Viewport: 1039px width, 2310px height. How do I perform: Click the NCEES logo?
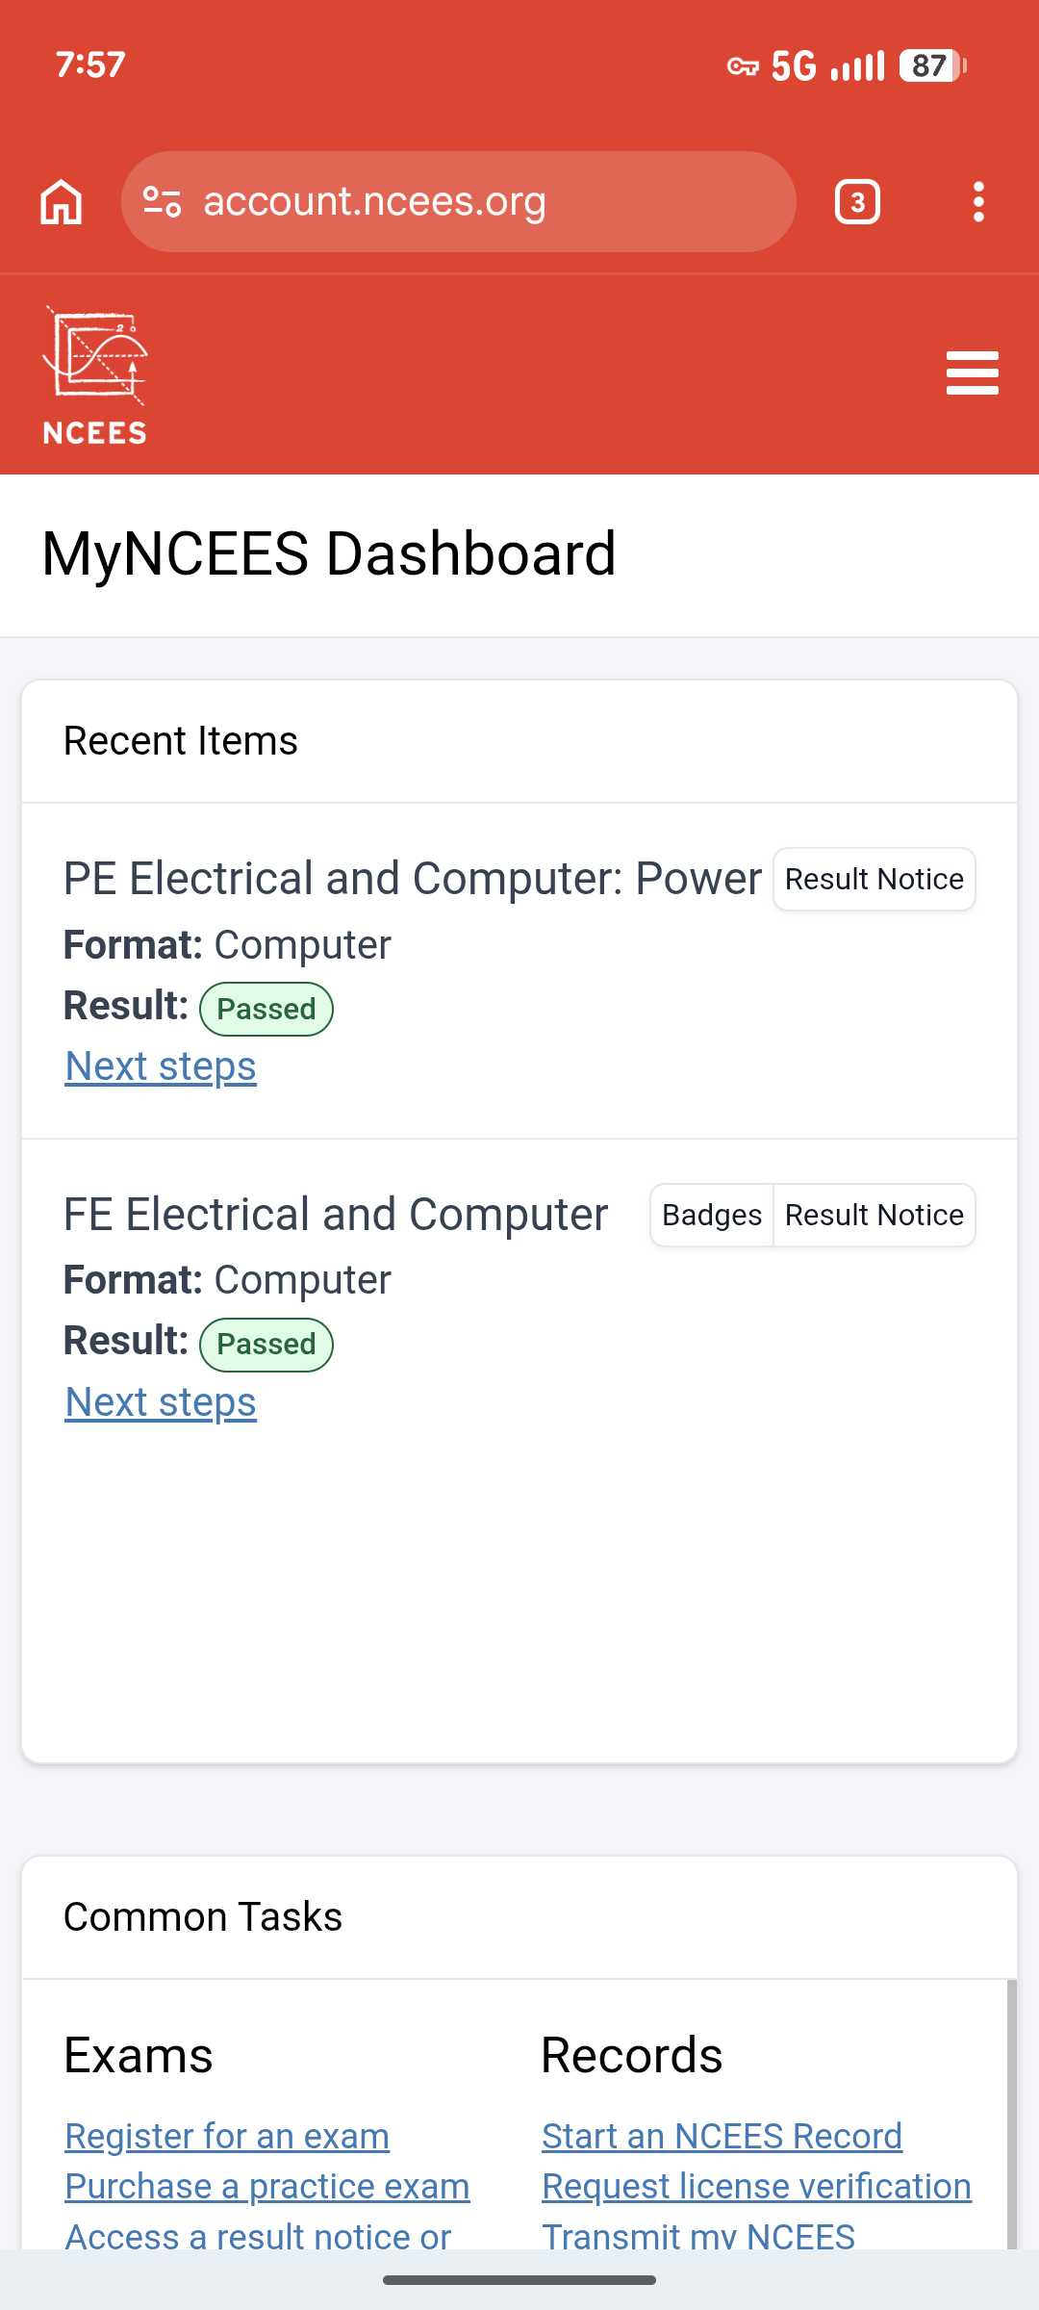pos(94,375)
